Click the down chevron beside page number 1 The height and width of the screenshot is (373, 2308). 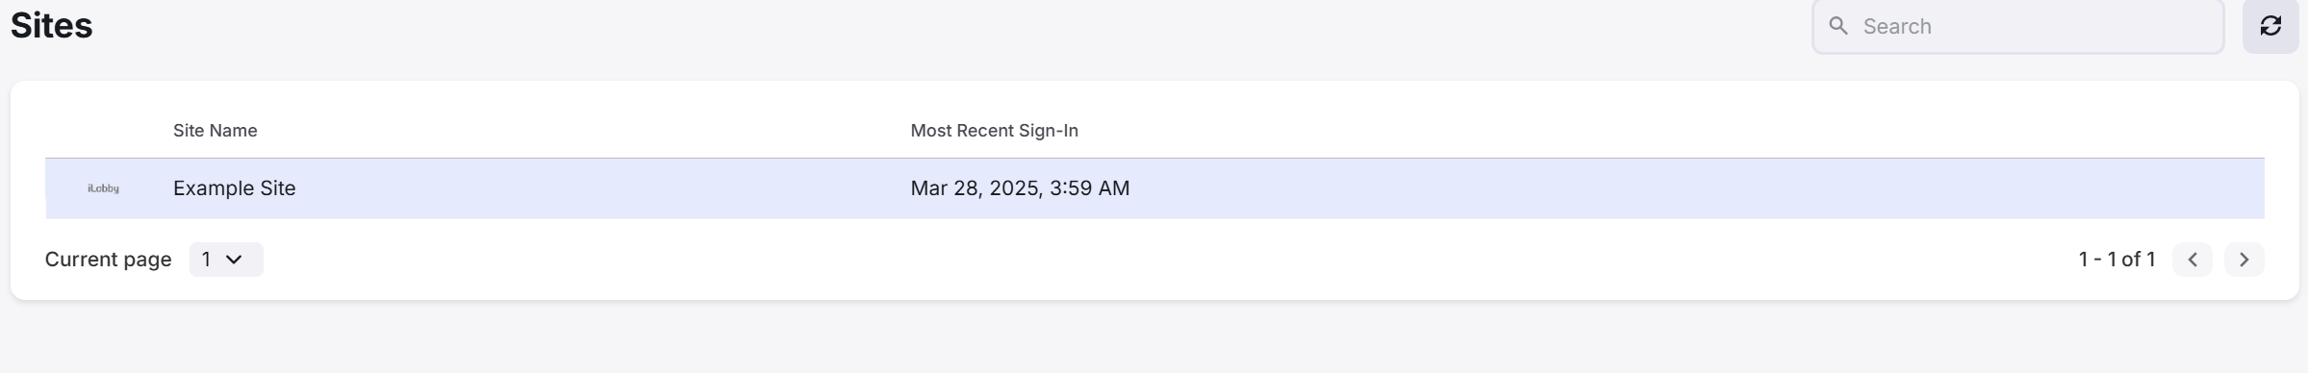click(234, 260)
